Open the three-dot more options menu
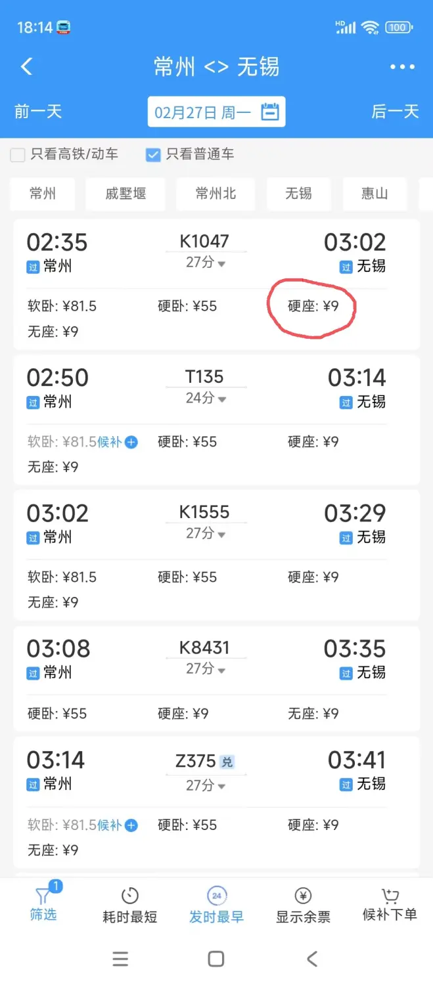The height and width of the screenshot is (985, 433). [x=402, y=67]
